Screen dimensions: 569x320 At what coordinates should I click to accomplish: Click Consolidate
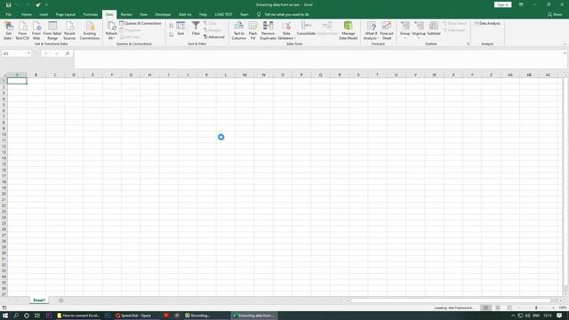pos(306,28)
